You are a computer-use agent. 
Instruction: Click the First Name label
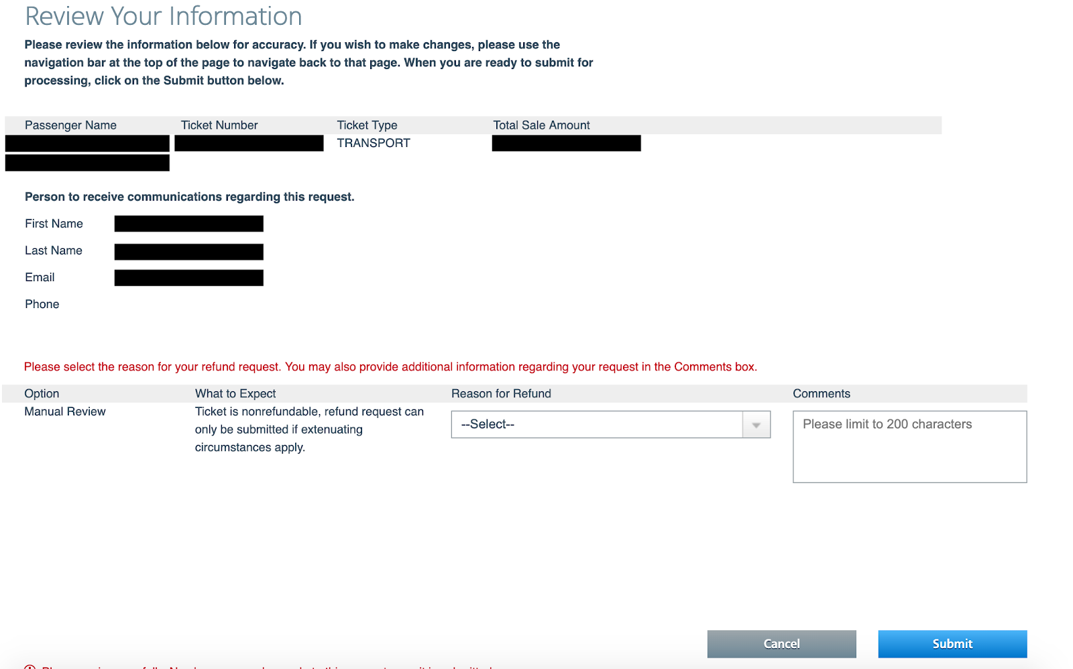[x=54, y=224]
